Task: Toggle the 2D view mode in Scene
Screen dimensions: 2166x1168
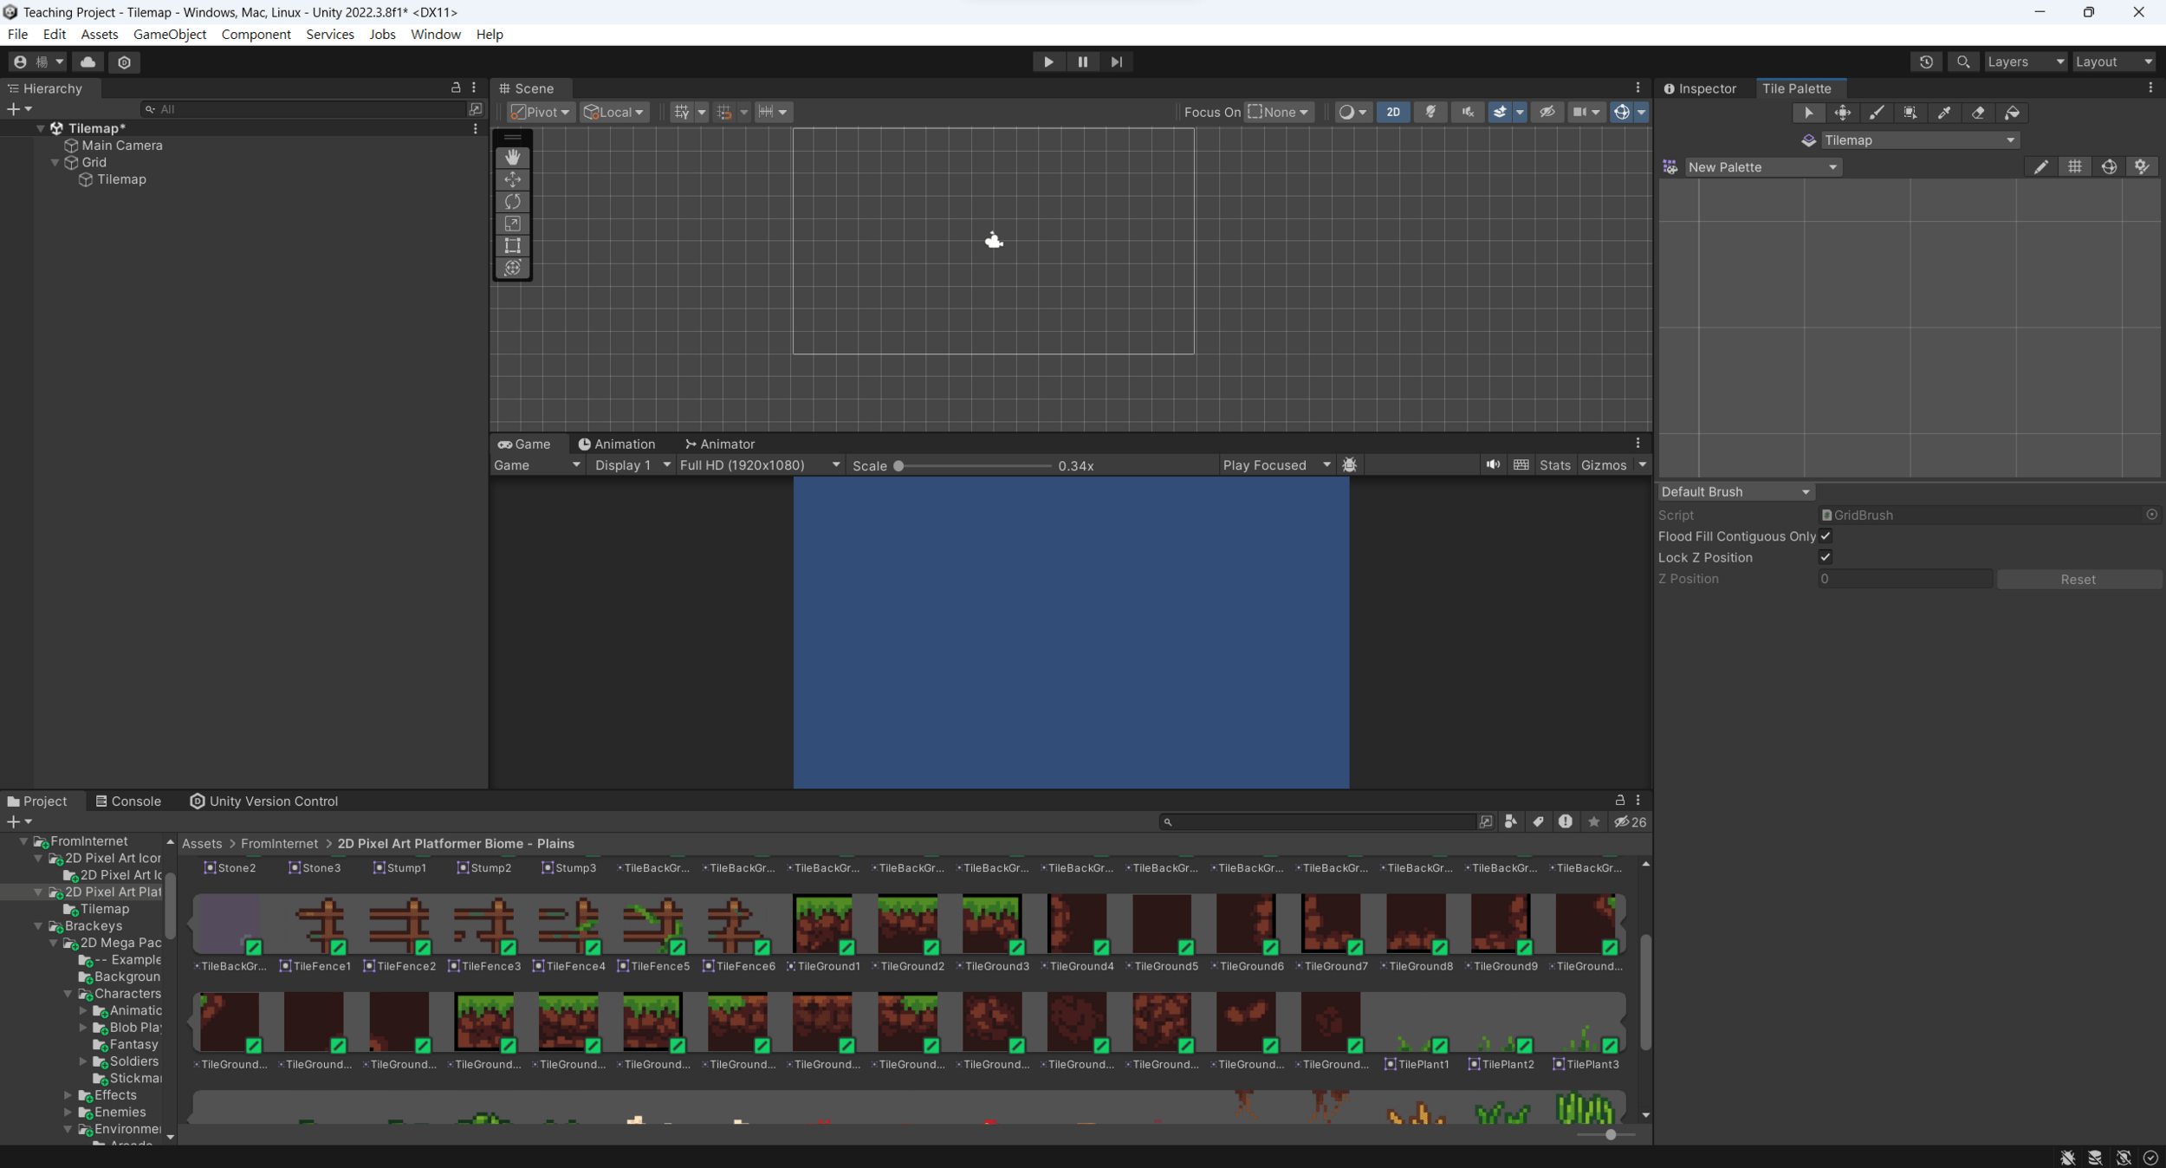Action: click(1392, 112)
